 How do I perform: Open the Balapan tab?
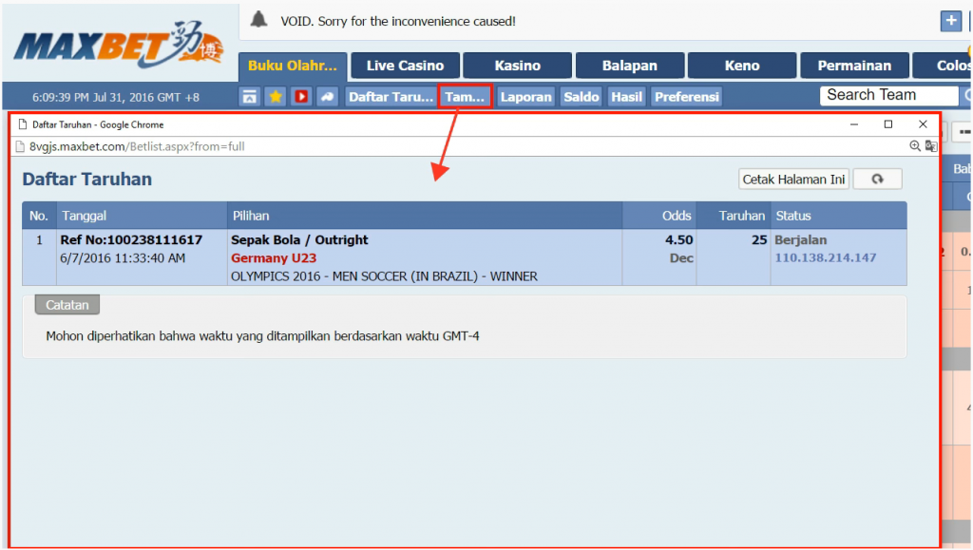tap(630, 66)
